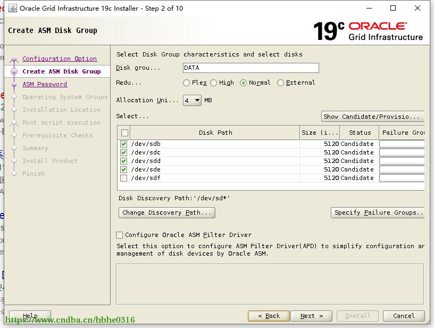
Task: Select the Normal redundancy option
Action: (x=243, y=83)
